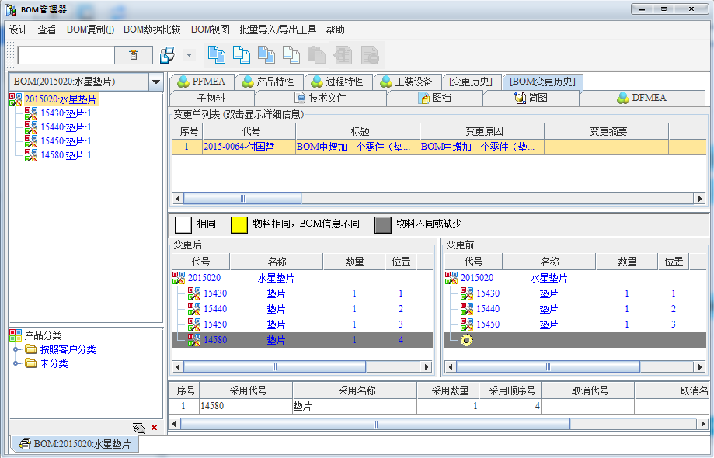Click into the toolbar search input field
The image size is (714, 458).
pos(65,55)
